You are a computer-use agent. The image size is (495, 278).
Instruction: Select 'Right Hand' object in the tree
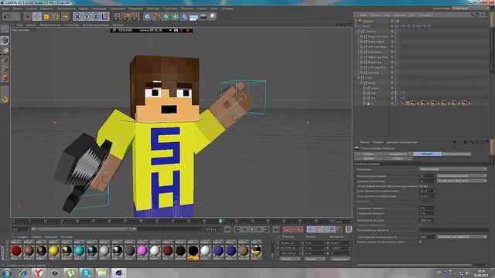coord(376,42)
